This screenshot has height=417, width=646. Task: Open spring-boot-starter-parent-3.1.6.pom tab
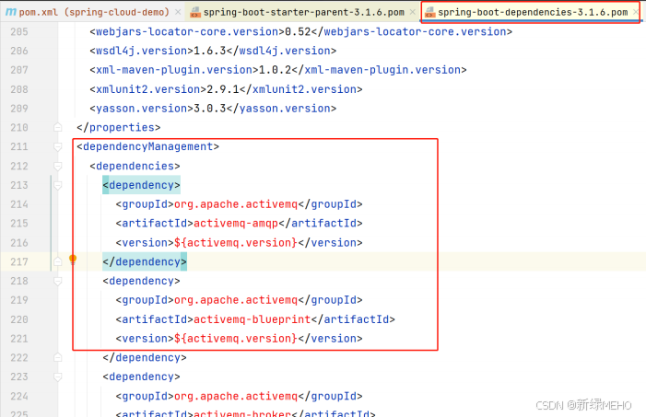pyautogui.click(x=303, y=12)
